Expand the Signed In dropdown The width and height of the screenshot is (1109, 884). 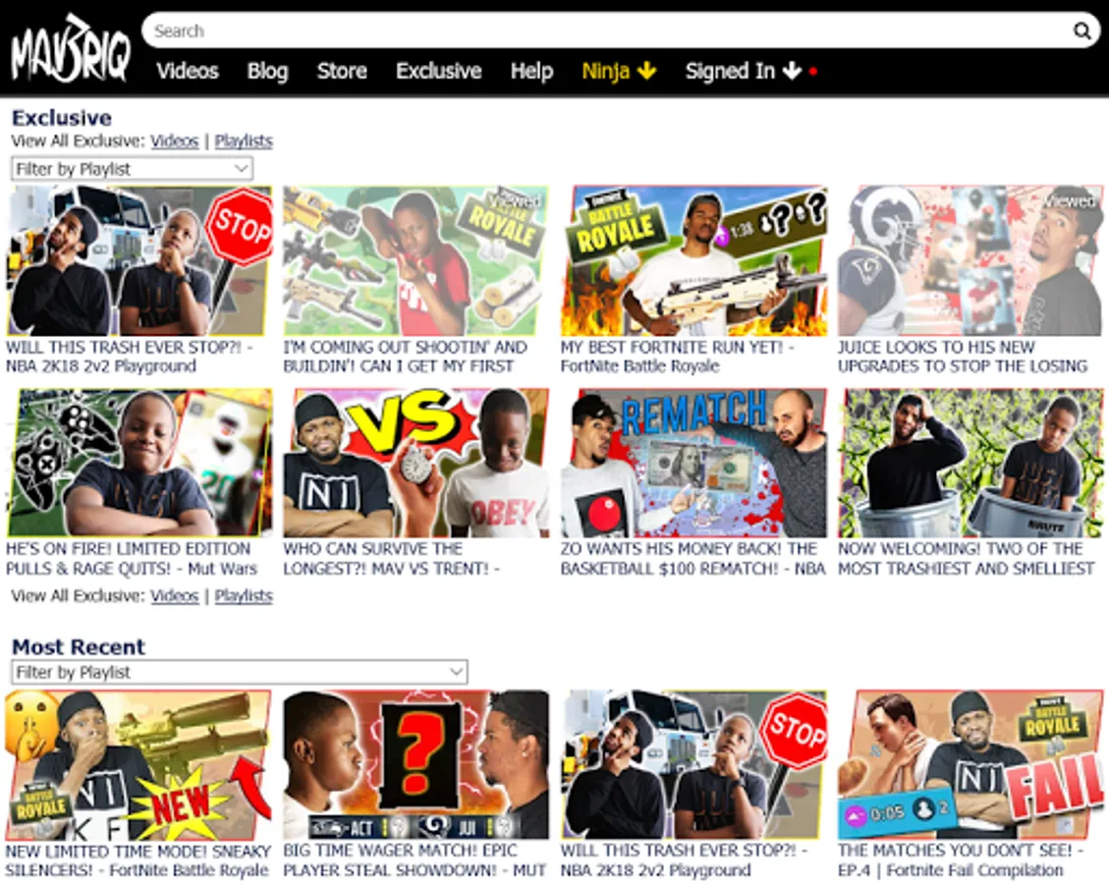[x=743, y=71]
